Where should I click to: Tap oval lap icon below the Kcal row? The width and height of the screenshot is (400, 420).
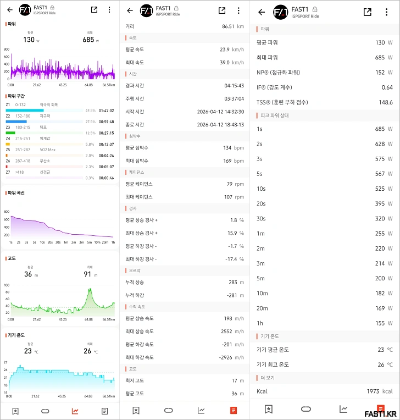pos(306,408)
